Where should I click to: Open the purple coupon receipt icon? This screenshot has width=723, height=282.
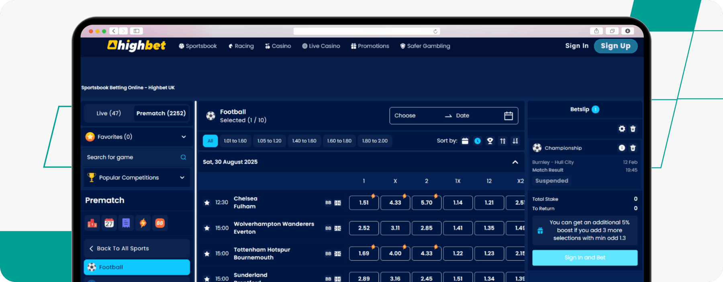pos(126,223)
